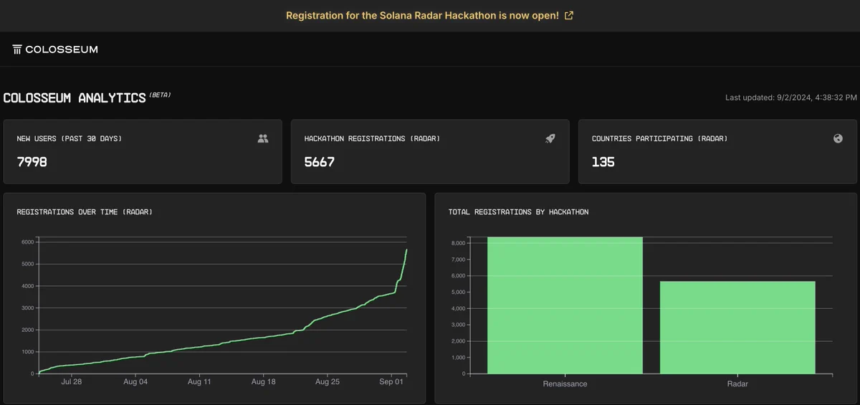Click the 6000 y-axis label on line chart

click(x=27, y=242)
